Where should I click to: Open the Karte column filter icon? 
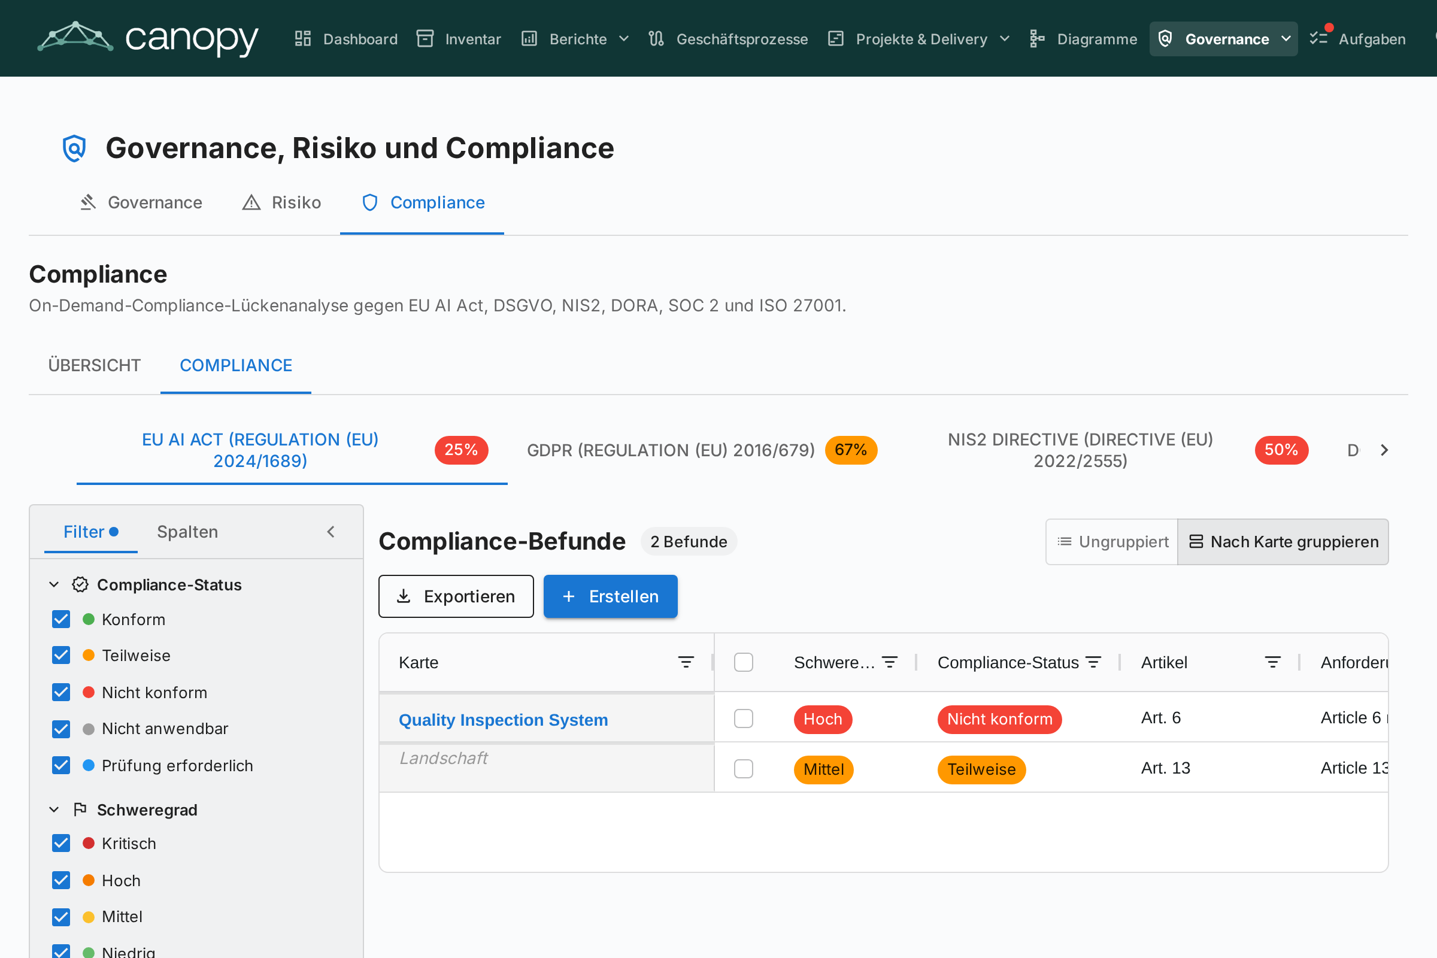[686, 662]
